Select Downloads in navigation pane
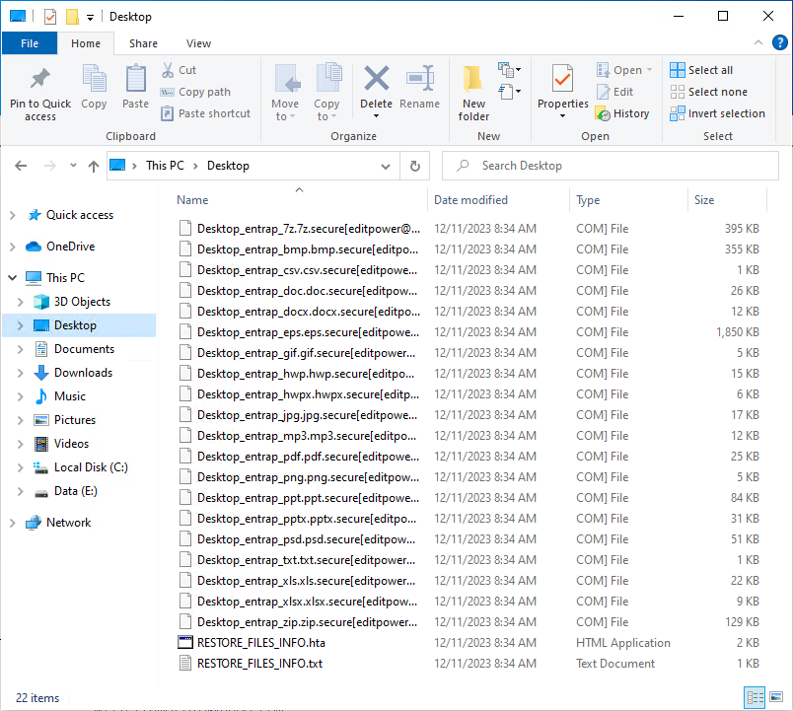 pyautogui.click(x=83, y=373)
